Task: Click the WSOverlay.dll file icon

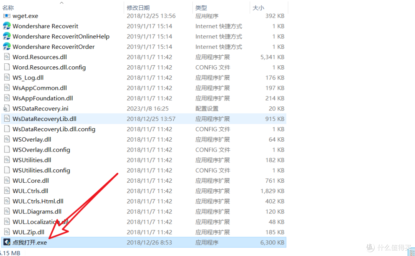Action: (x=7, y=139)
